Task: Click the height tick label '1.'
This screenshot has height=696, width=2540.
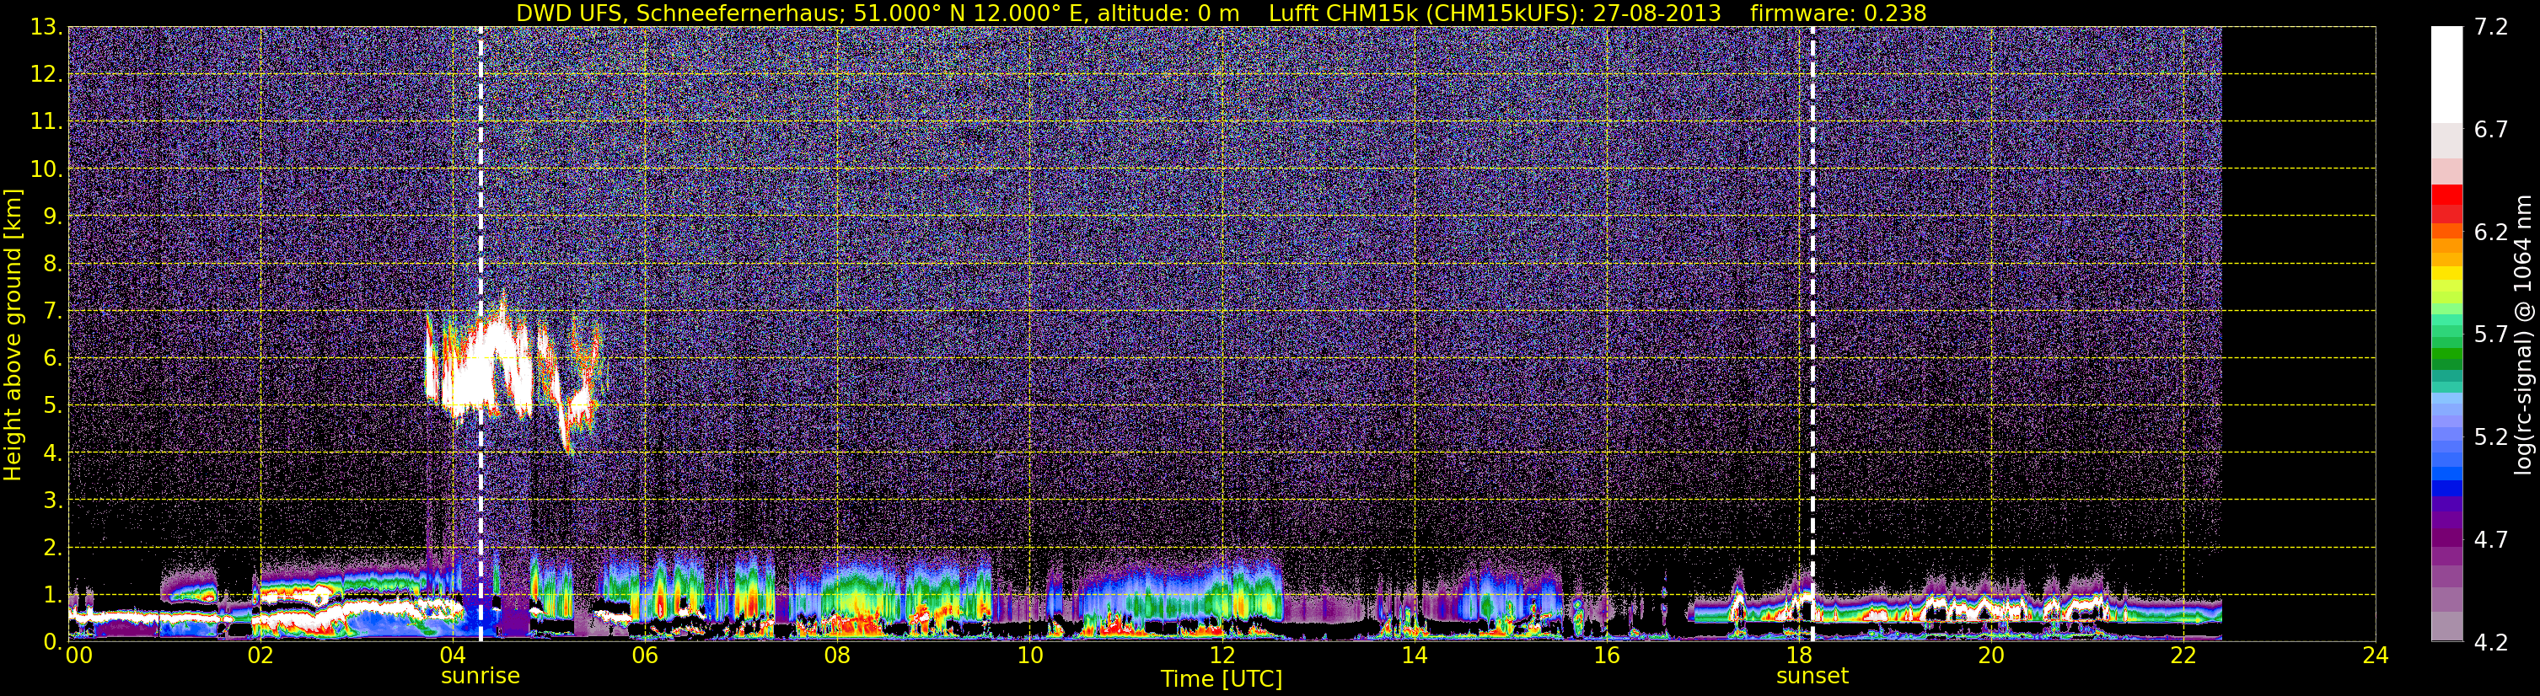Action: (x=52, y=594)
